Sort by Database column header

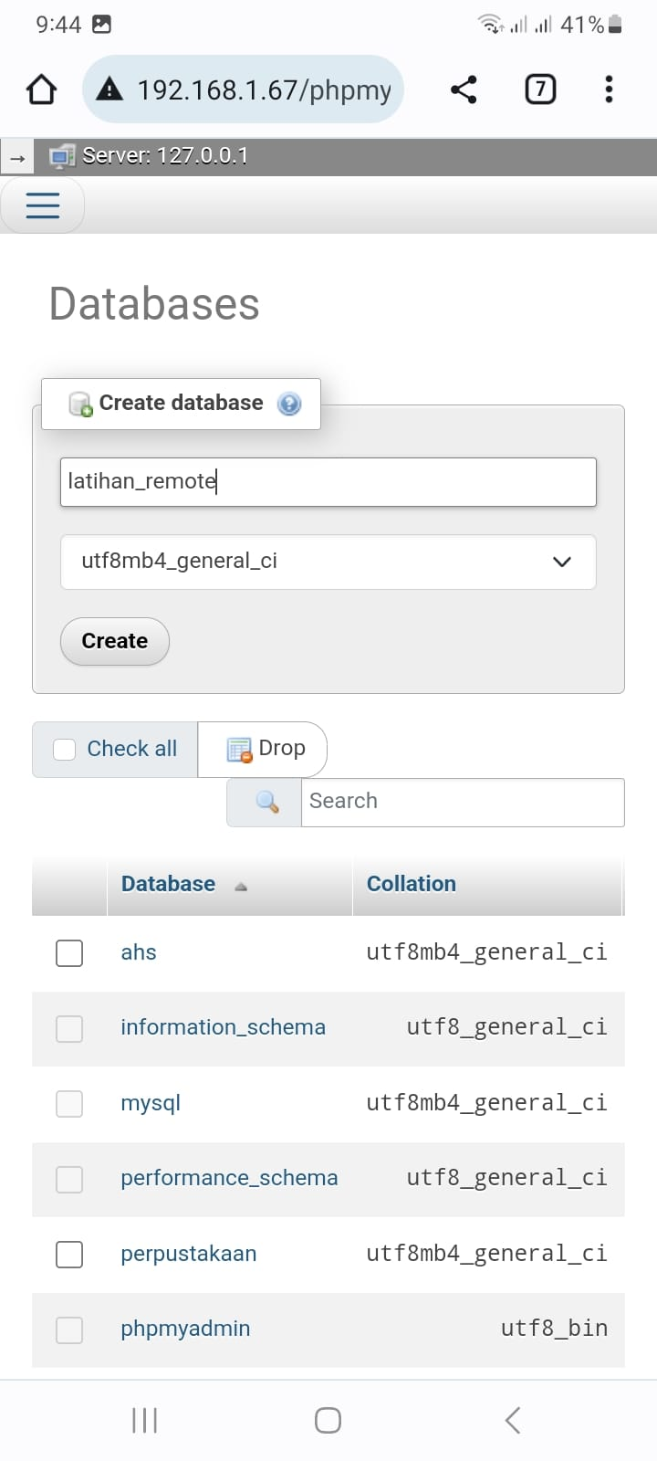point(169,884)
